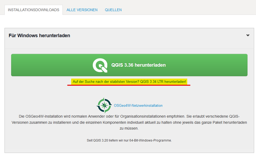Click the 'Für Windows herunterladen' heading

click(x=39, y=36)
